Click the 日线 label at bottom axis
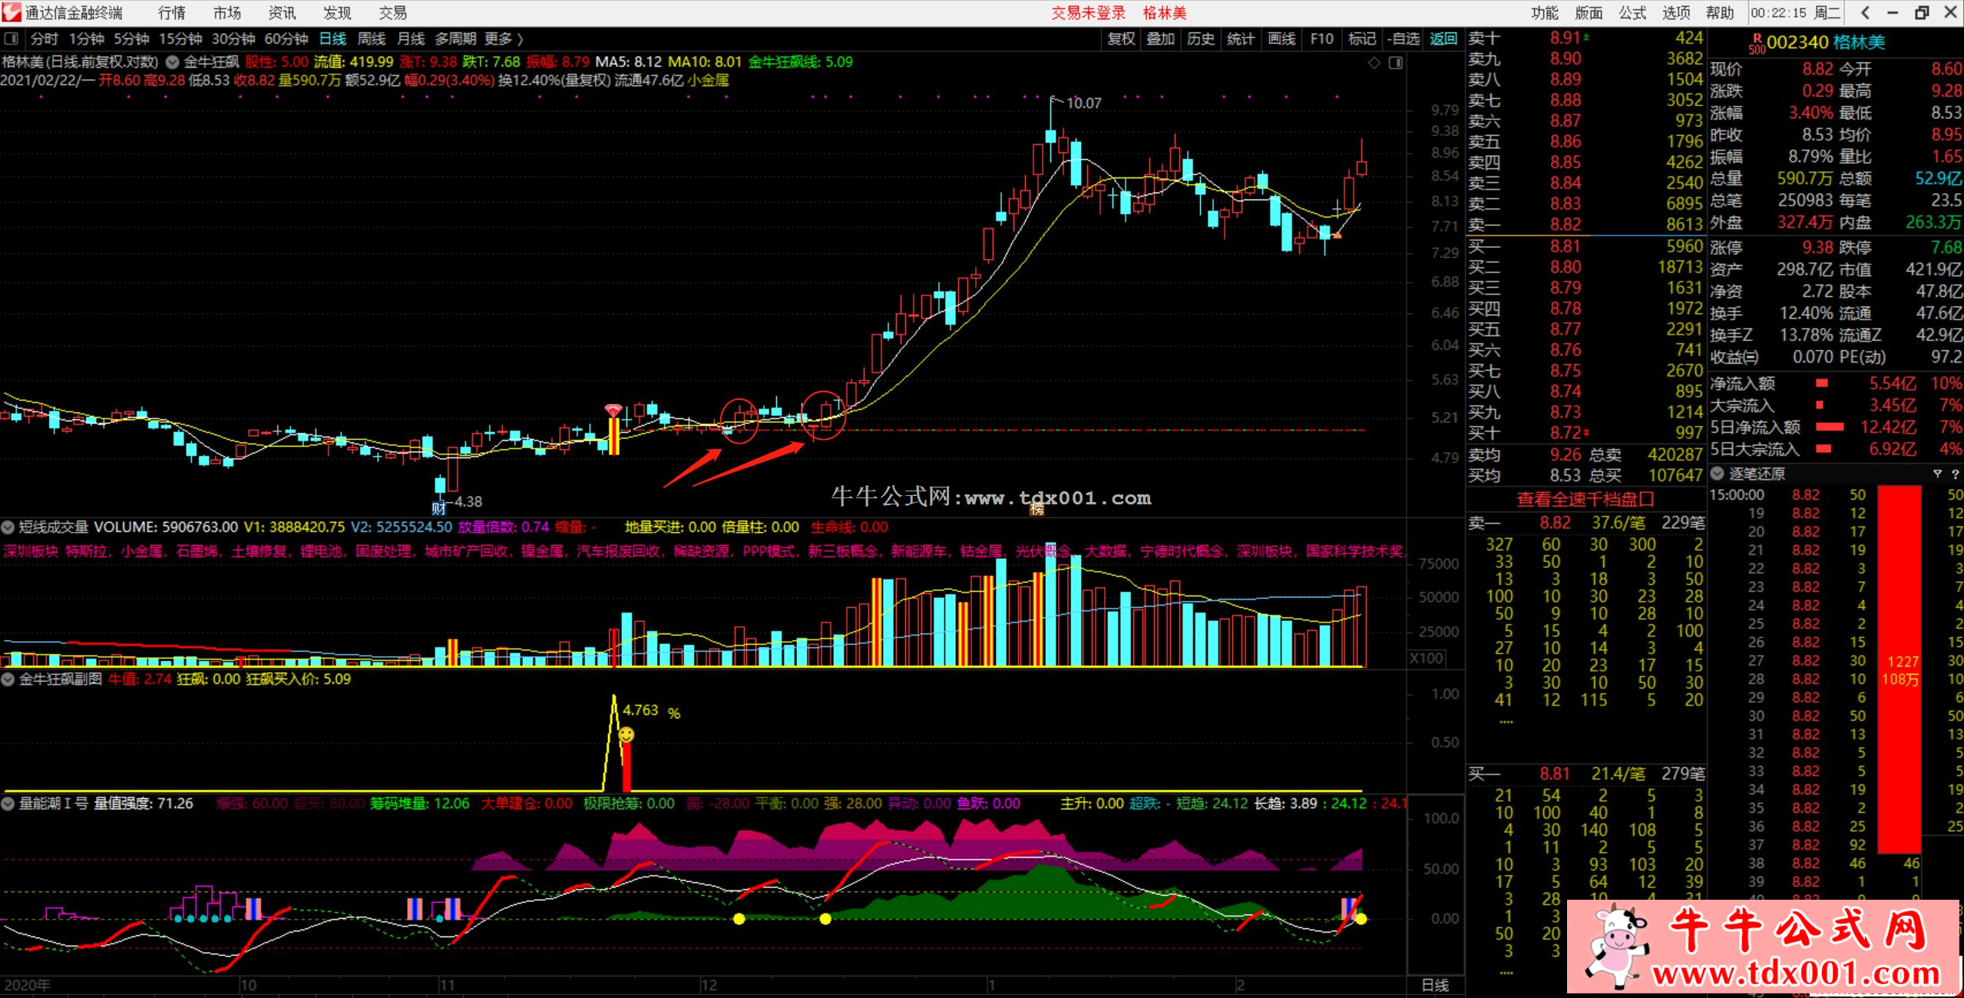 click(1435, 985)
